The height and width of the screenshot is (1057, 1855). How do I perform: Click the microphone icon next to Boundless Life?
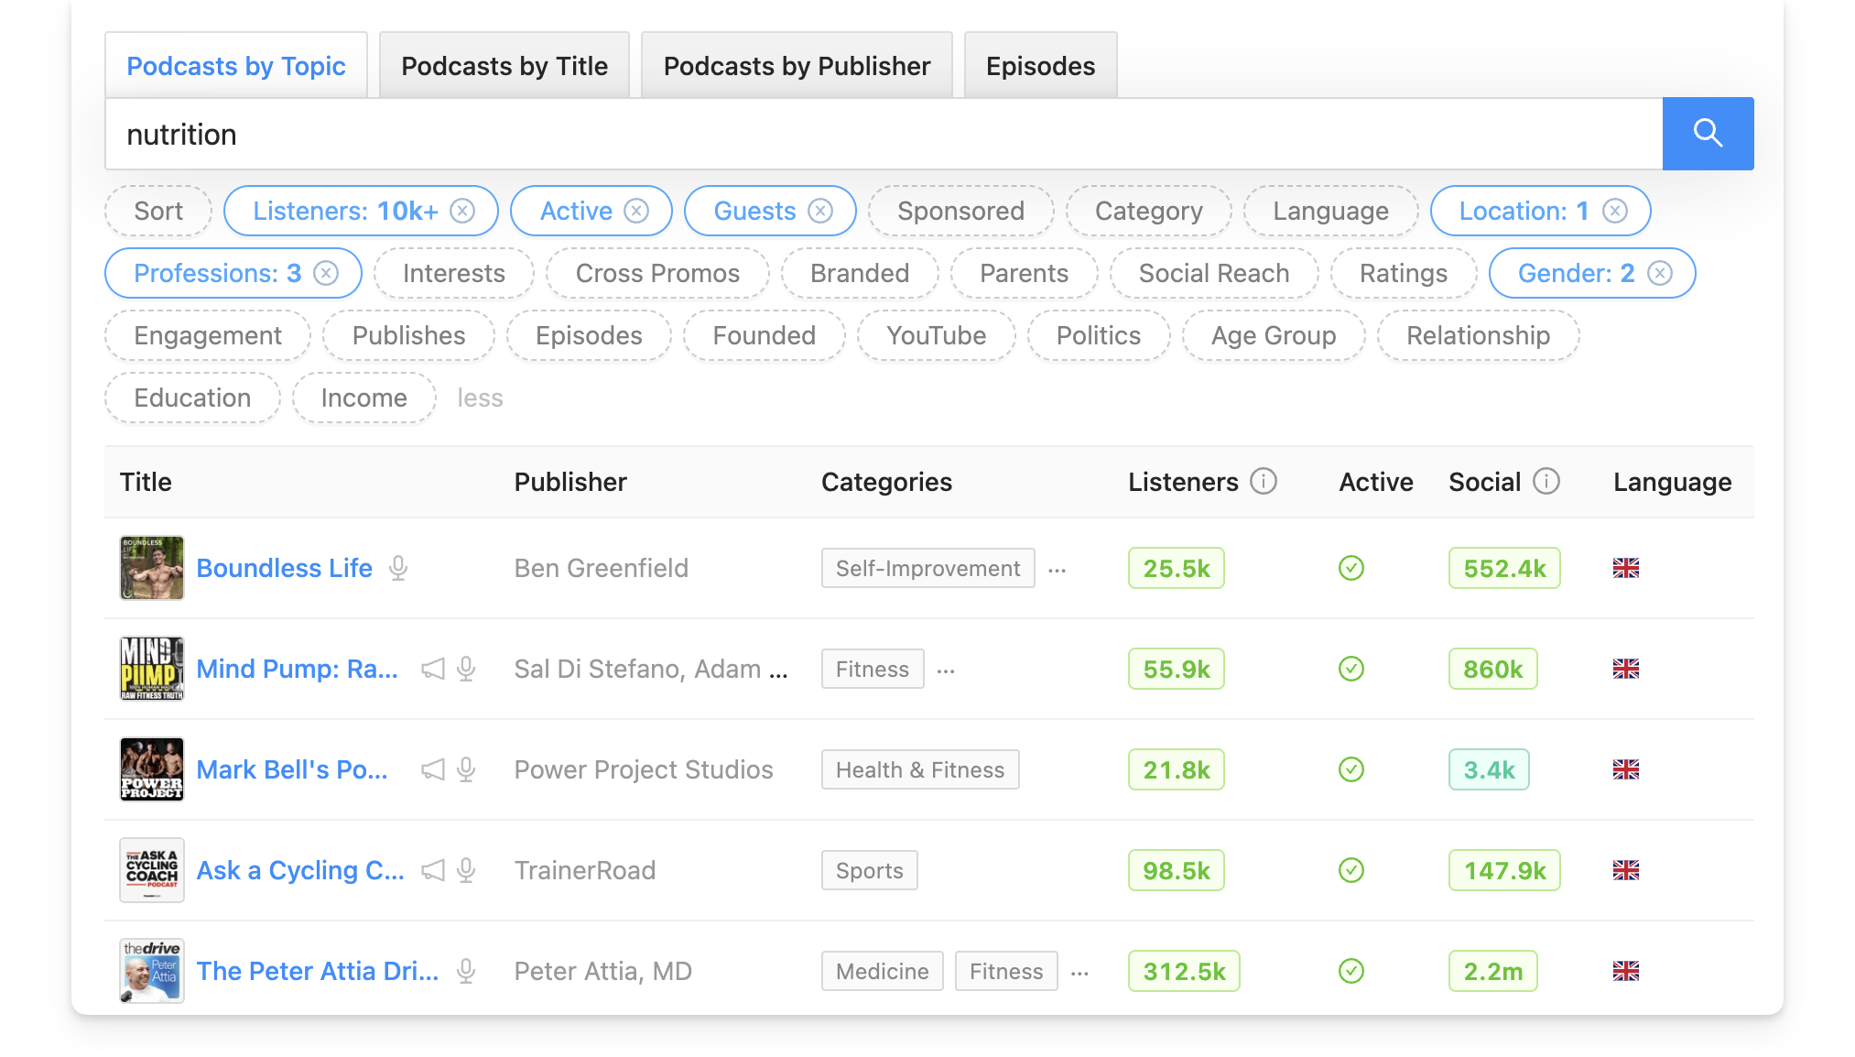(x=398, y=568)
